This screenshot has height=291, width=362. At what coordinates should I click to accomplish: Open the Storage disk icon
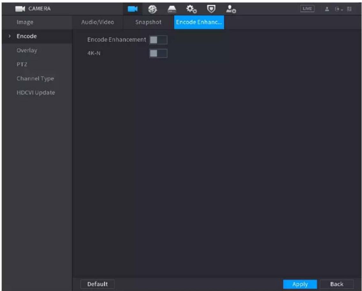[x=172, y=9]
